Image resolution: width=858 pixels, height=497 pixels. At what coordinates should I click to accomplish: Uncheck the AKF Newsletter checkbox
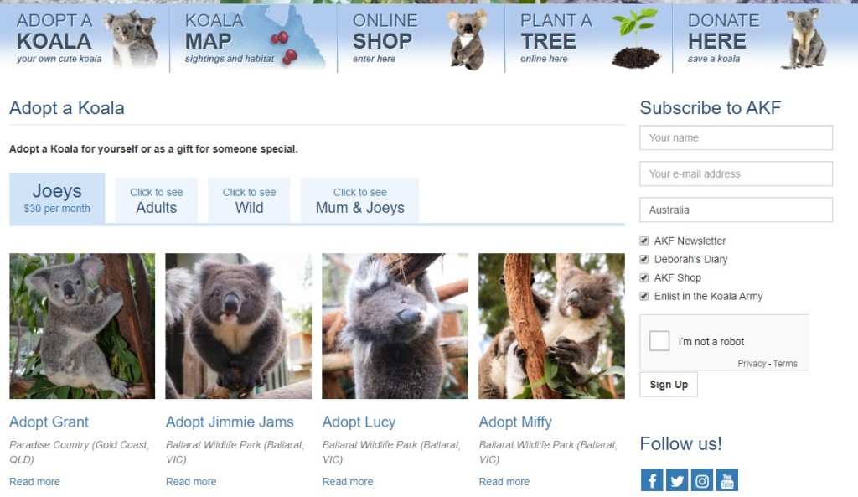coord(644,241)
